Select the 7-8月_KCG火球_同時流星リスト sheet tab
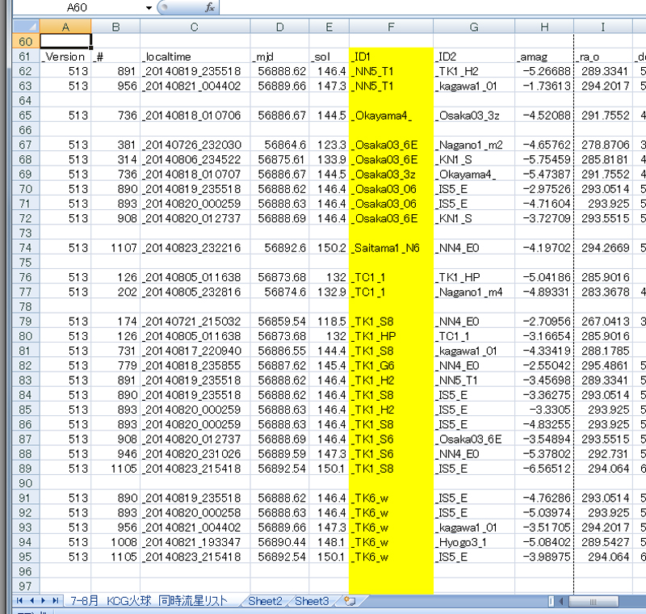The height and width of the screenshot is (614, 646). (149, 601)
